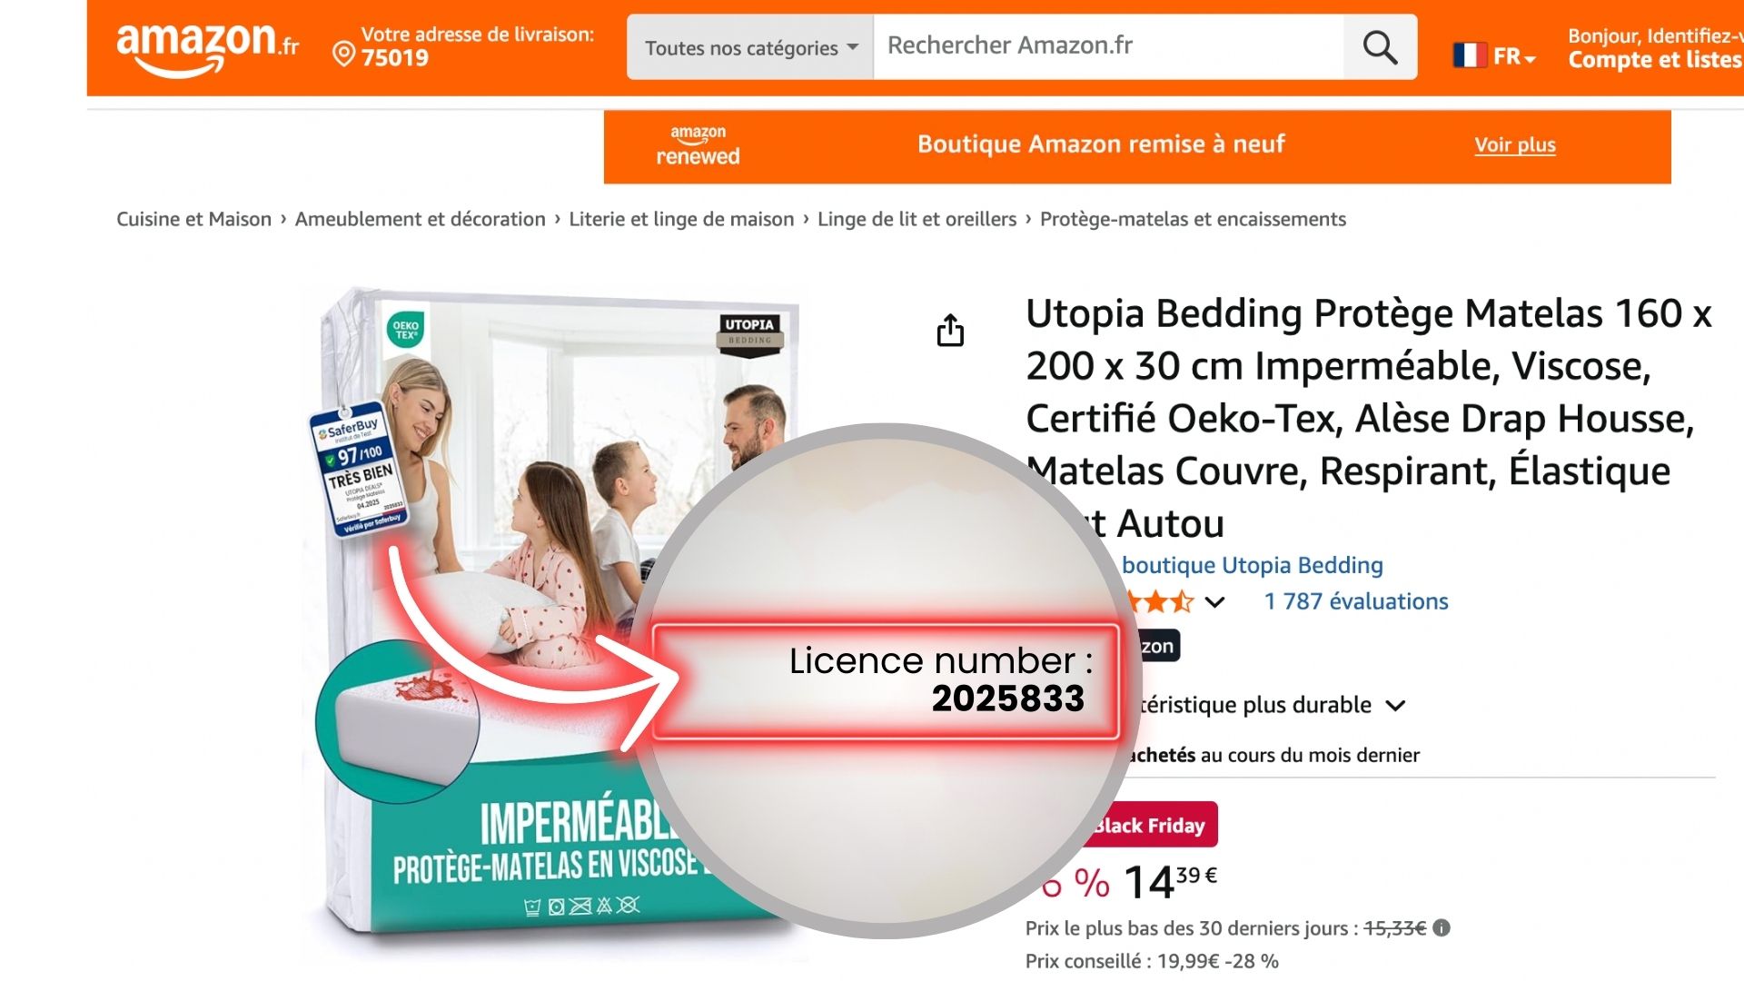Go to Literie et linge de maison breadcrumb
The height and width of the screenshot is (981, 1744).
pyautogui.click(x=681, y=219)
